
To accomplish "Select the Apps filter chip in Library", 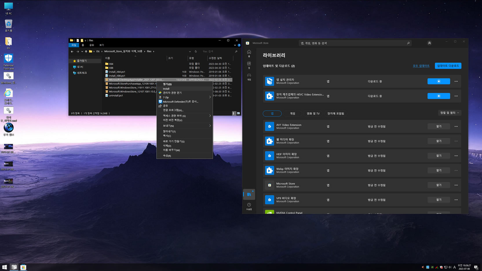I will click(272, 113).
